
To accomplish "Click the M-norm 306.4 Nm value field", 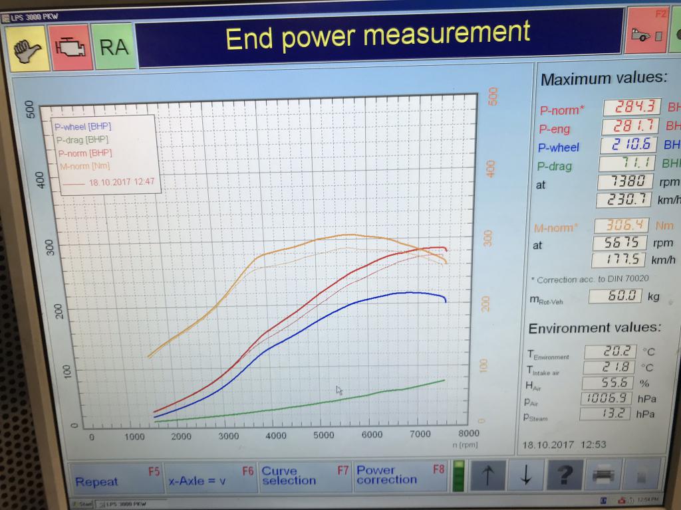I will tap(620, 226).
